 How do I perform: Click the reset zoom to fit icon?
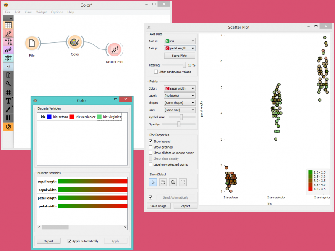(183, 182)
